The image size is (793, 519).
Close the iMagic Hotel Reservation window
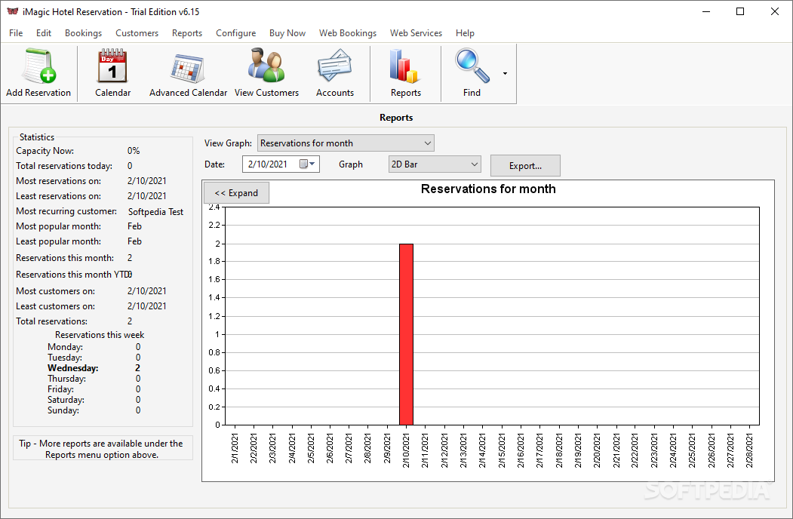point(774,11)
